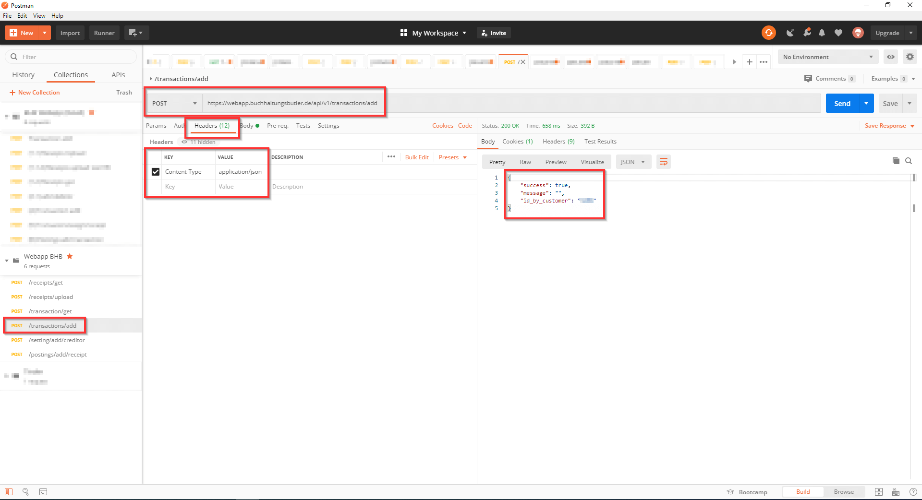This screenshot has height=500, width=922.
Task: Enable the Content-Type header checkbox
Action: pos(156,171)
